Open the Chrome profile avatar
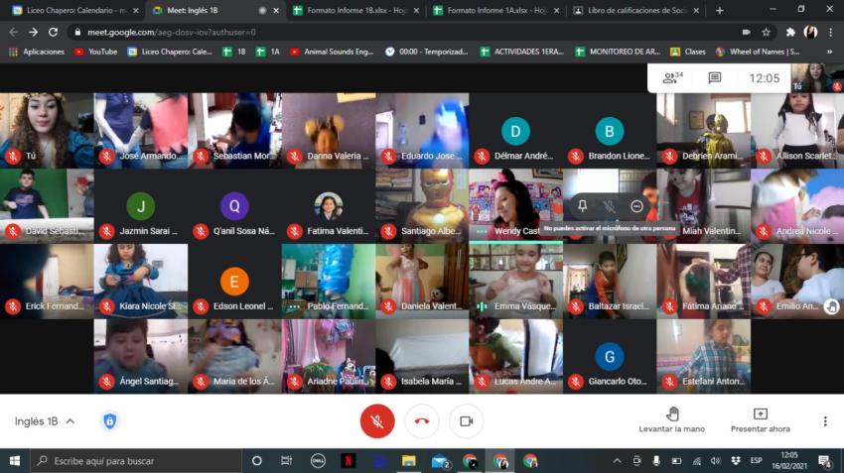The image size is (844, 473). (810, 33)
